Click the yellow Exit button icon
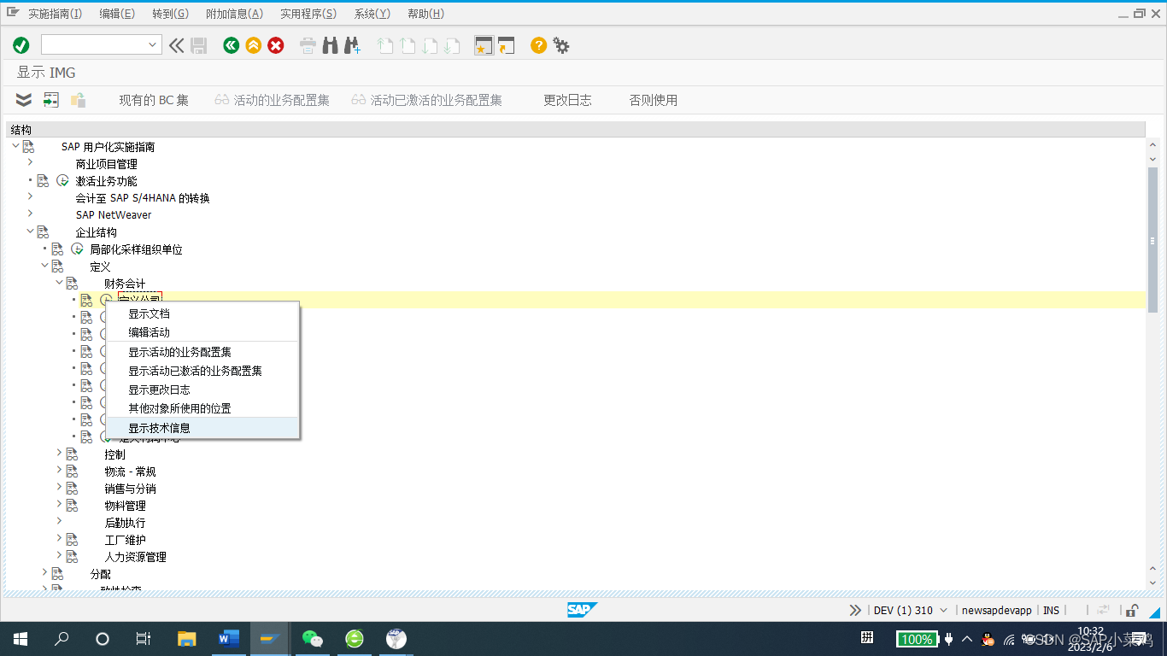1167x656 pixels. [253, 45]
